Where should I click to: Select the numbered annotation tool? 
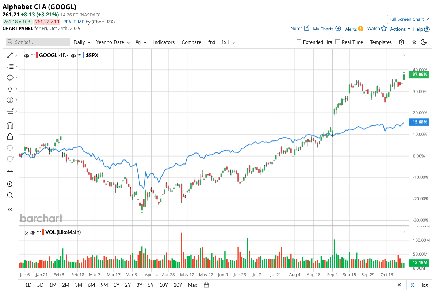(10, 100)
